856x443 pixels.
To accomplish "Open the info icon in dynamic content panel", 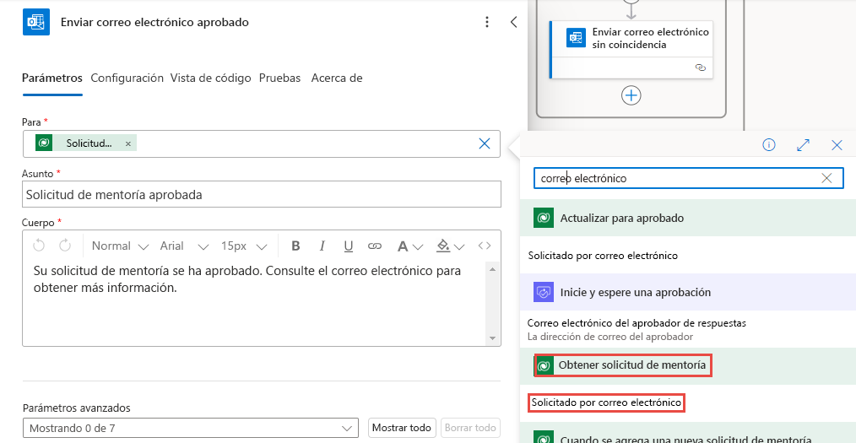I will [x=769, y=144].
